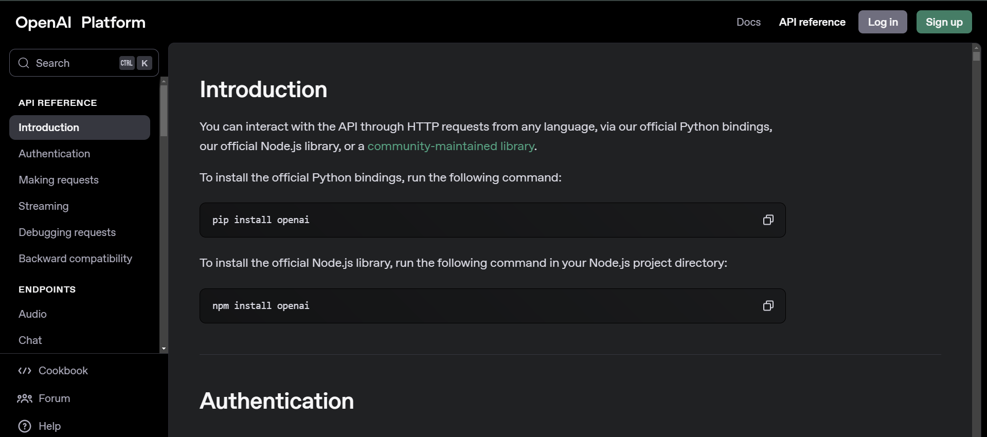Click the Introduction heading
This screenshot has width=987, height=437.
pos(263,89)
